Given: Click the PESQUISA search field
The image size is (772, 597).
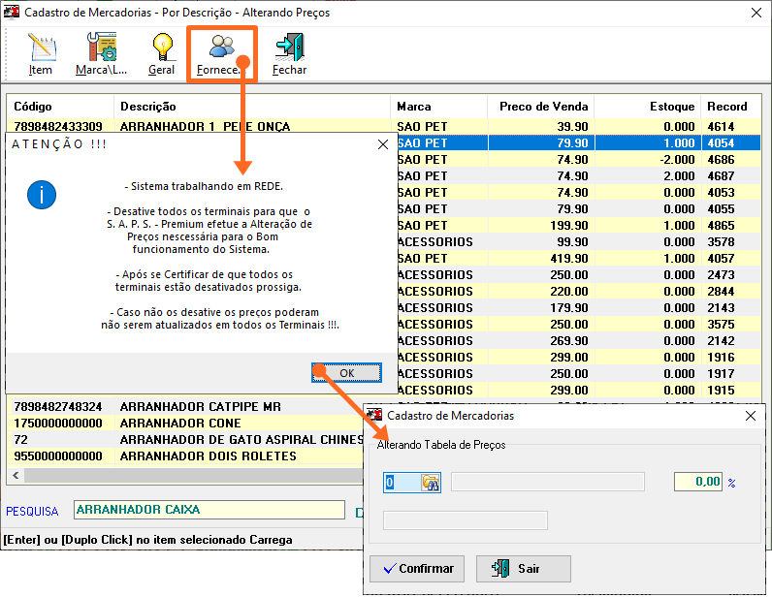Looking at the screenshot, I should click(x=209, y=510).
